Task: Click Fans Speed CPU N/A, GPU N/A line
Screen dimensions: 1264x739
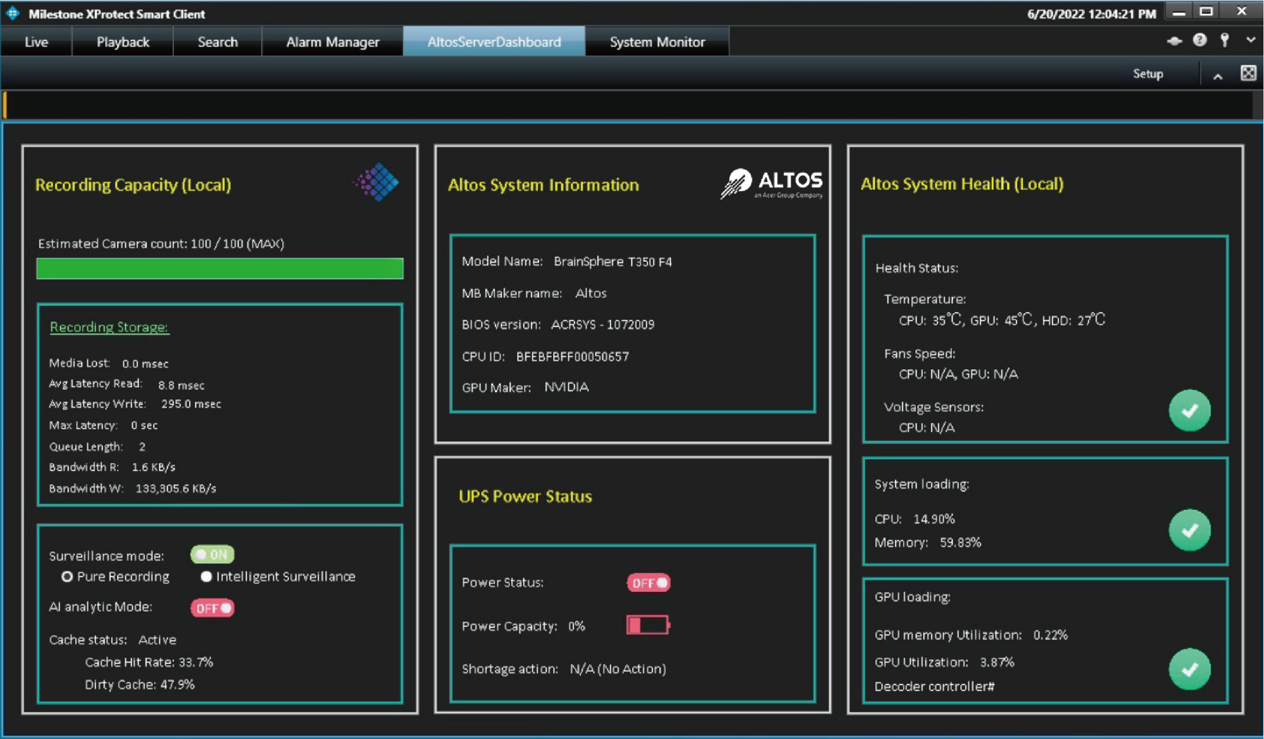Action: (958, 374)
